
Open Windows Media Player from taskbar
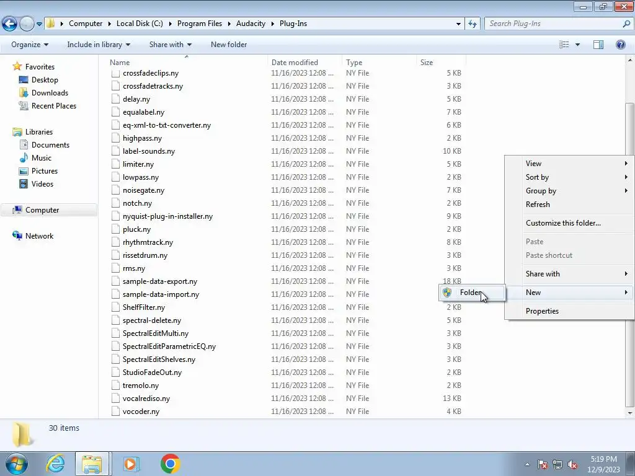pos(130,464)
